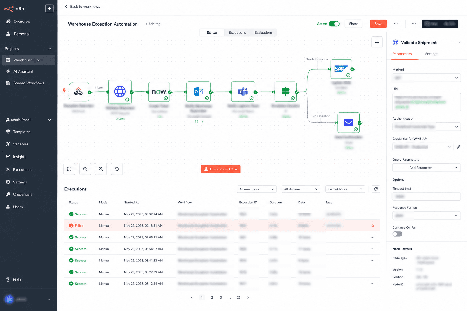Open the ellipsis menu for the 09:32:14 AM execution
The height and width of the screenshot is (311, 467).
point(373,214)
